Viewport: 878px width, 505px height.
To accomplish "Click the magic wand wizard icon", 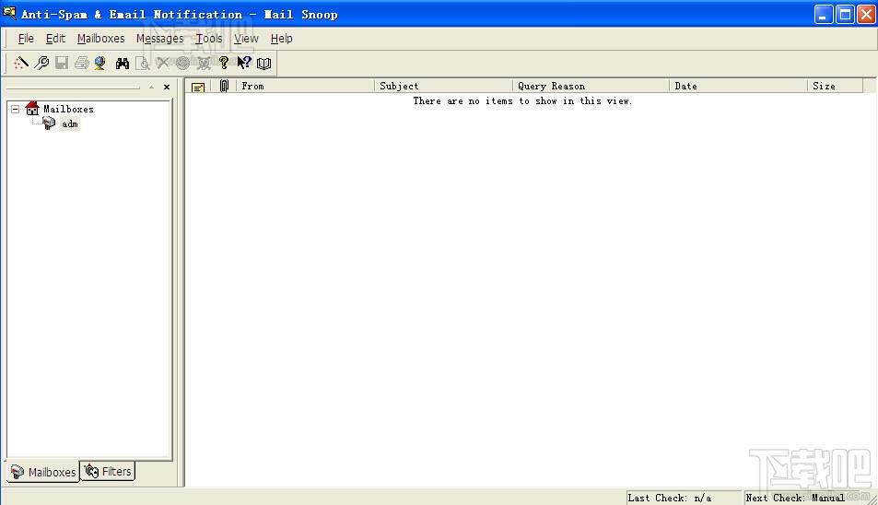I will [20, 63].
